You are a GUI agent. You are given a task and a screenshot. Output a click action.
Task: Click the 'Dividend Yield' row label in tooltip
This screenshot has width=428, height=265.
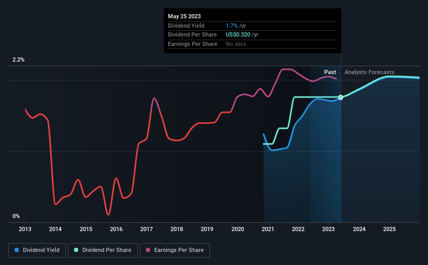[186, 26]
